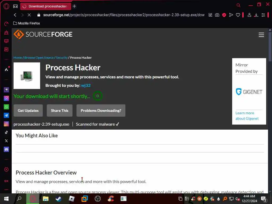Open Browse Open Source breadcrumb
This screenshot has height=204, width=272.
39,58
